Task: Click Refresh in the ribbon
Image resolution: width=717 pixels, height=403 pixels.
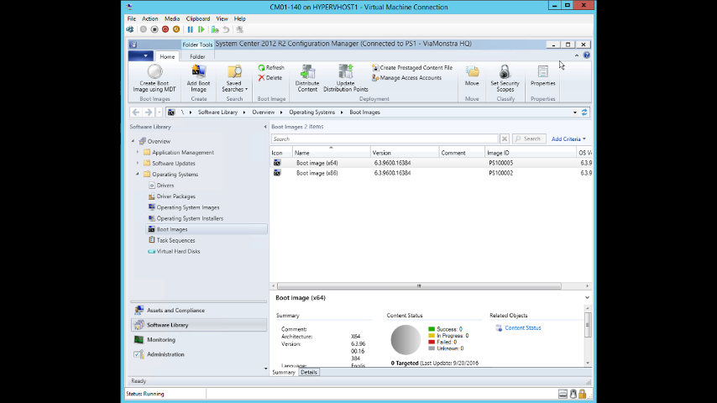Action: click(270, 68)
